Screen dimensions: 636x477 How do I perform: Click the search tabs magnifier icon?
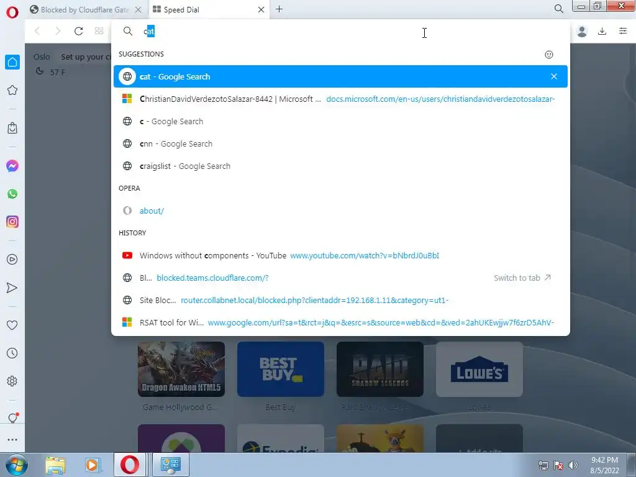tap(559, 9)
